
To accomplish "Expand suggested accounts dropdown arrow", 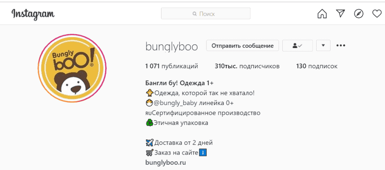I will coord(323,45).
